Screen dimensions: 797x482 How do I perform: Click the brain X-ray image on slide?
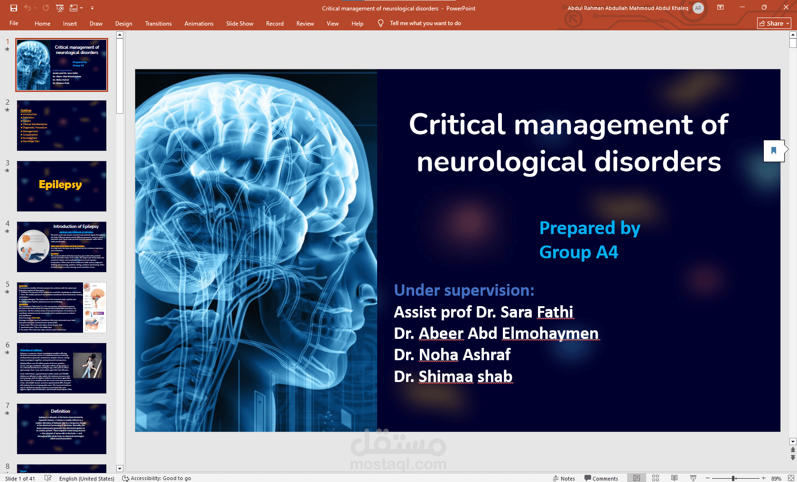256,251
